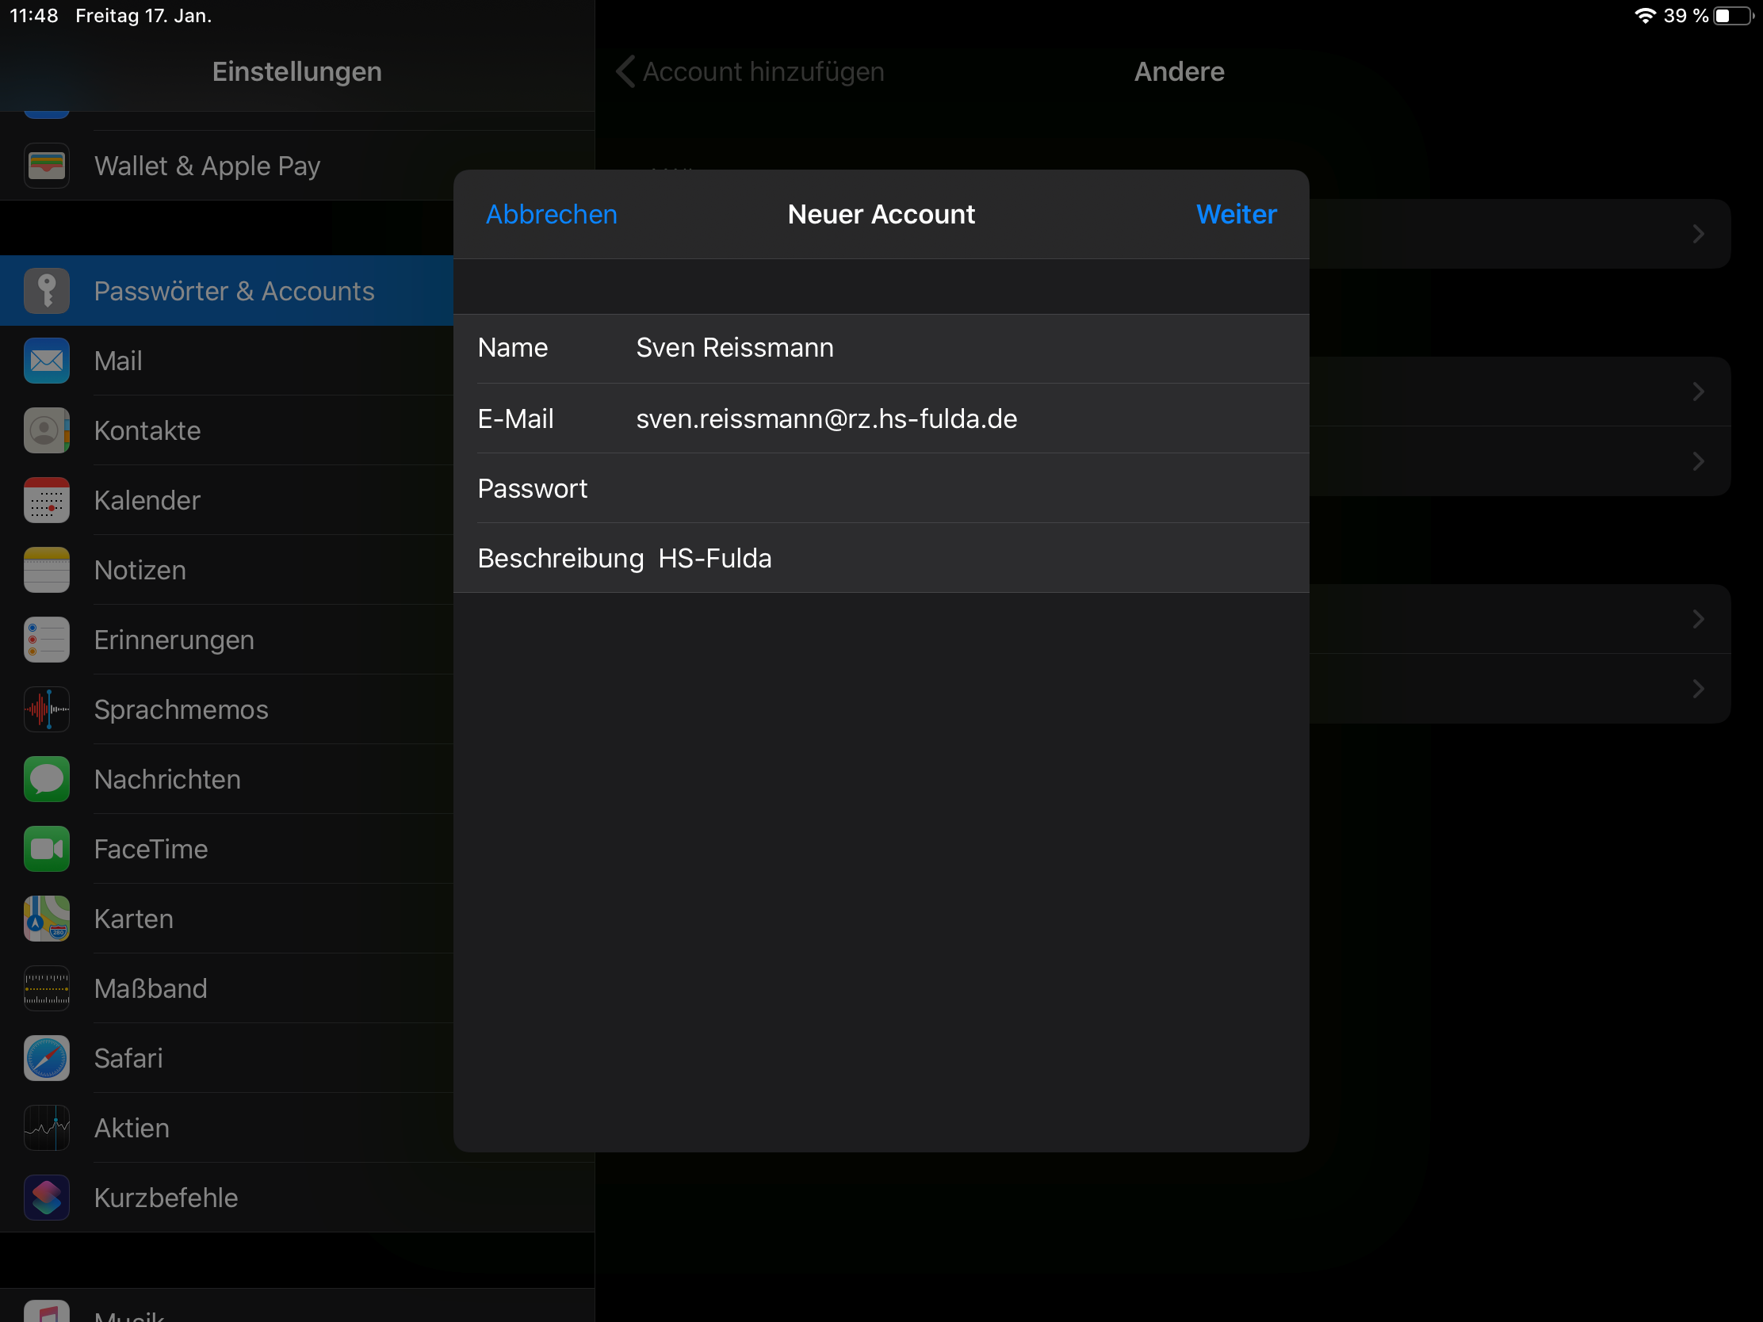The image size is (1763, 1322).
Task: Expand the top chevron row on right
Action: (x=1698, y=234)
